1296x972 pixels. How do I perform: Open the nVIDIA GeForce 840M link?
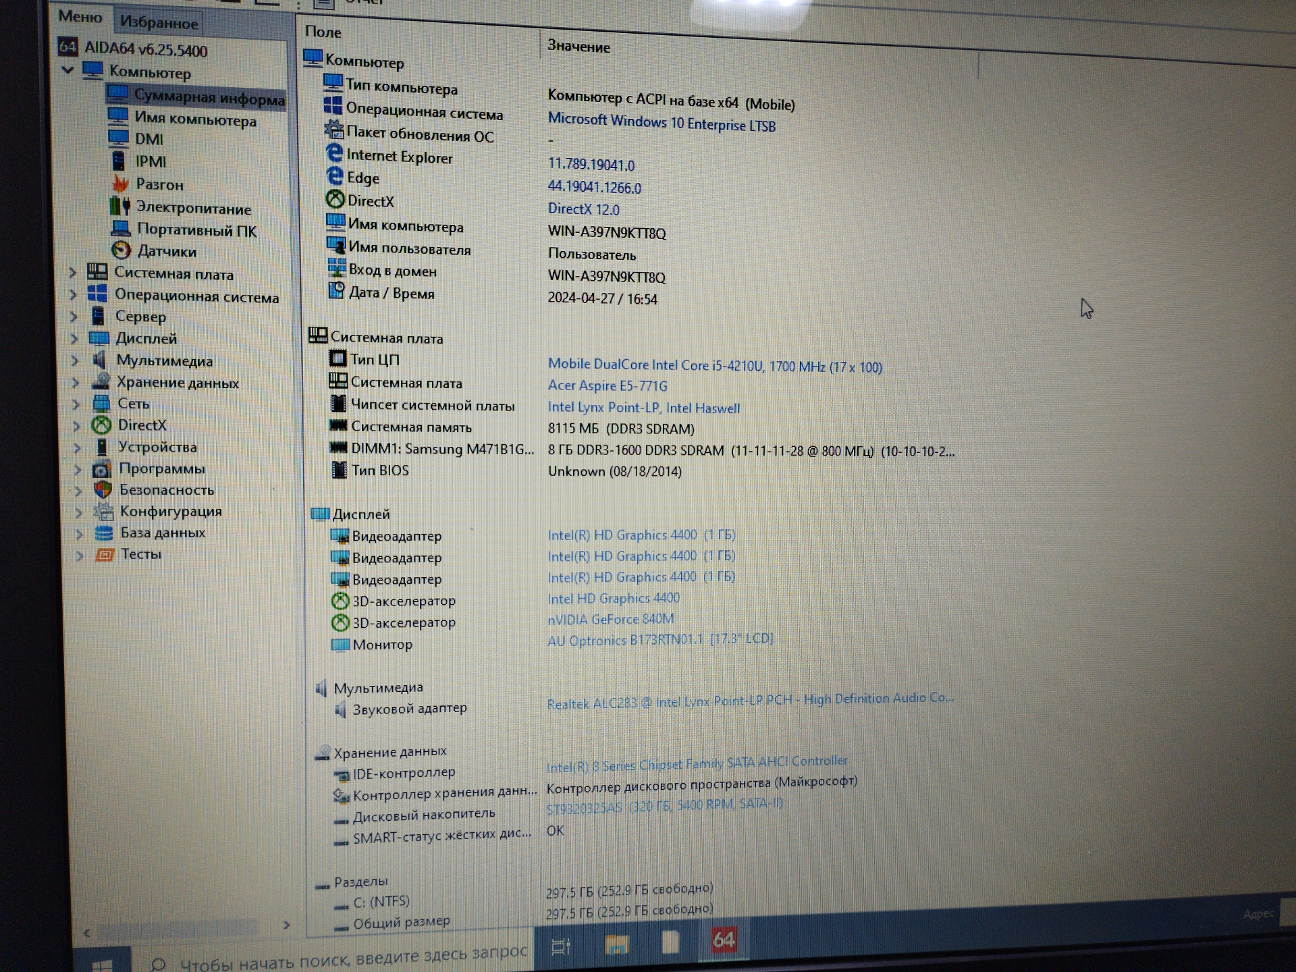(x=610, y=619)
